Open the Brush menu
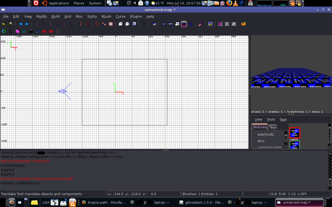 [x=106, y=16]
